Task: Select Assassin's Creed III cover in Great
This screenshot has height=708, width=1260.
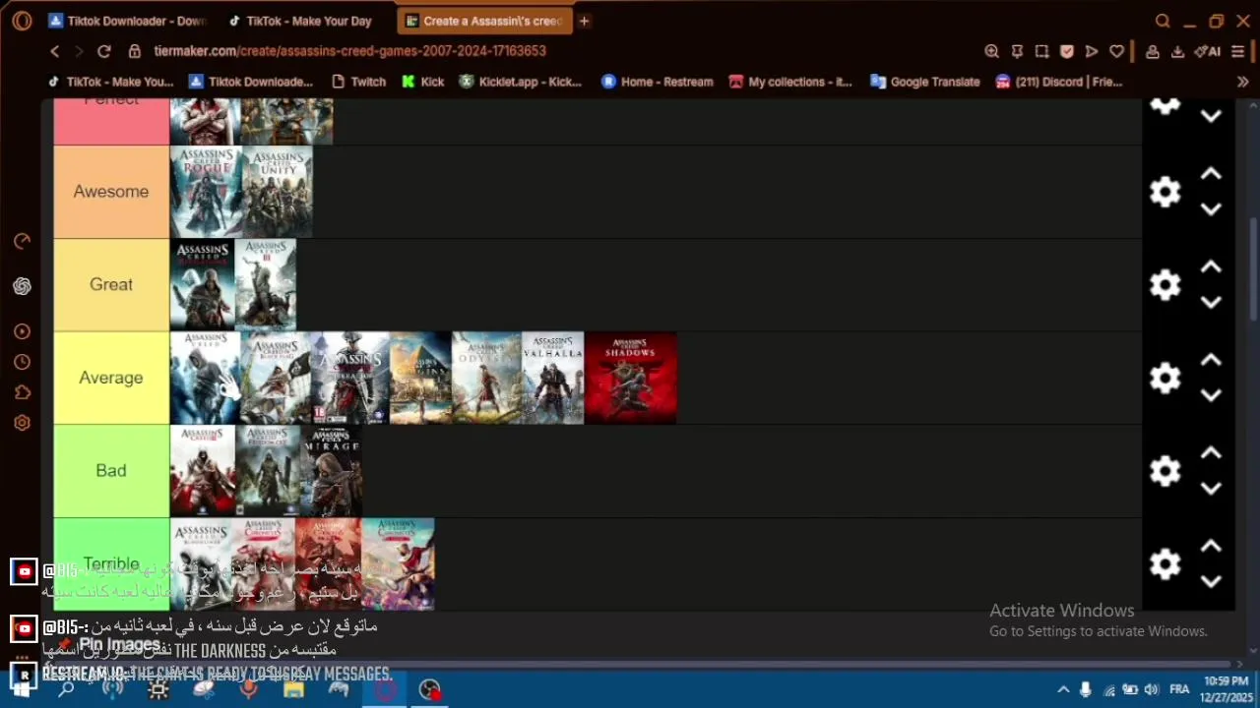Action: 266,284
